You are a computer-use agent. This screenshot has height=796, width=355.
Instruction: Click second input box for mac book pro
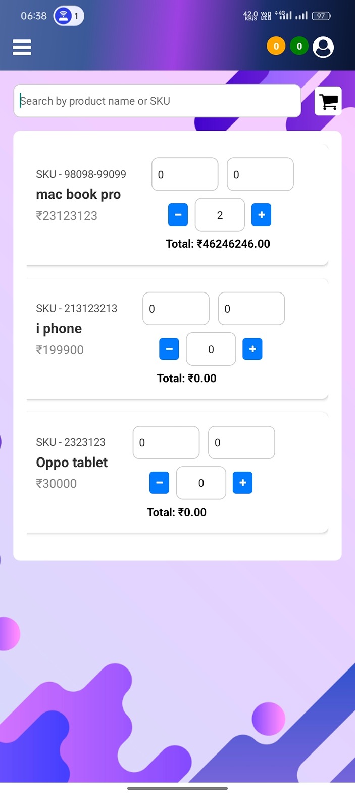(x=260, y=175)
